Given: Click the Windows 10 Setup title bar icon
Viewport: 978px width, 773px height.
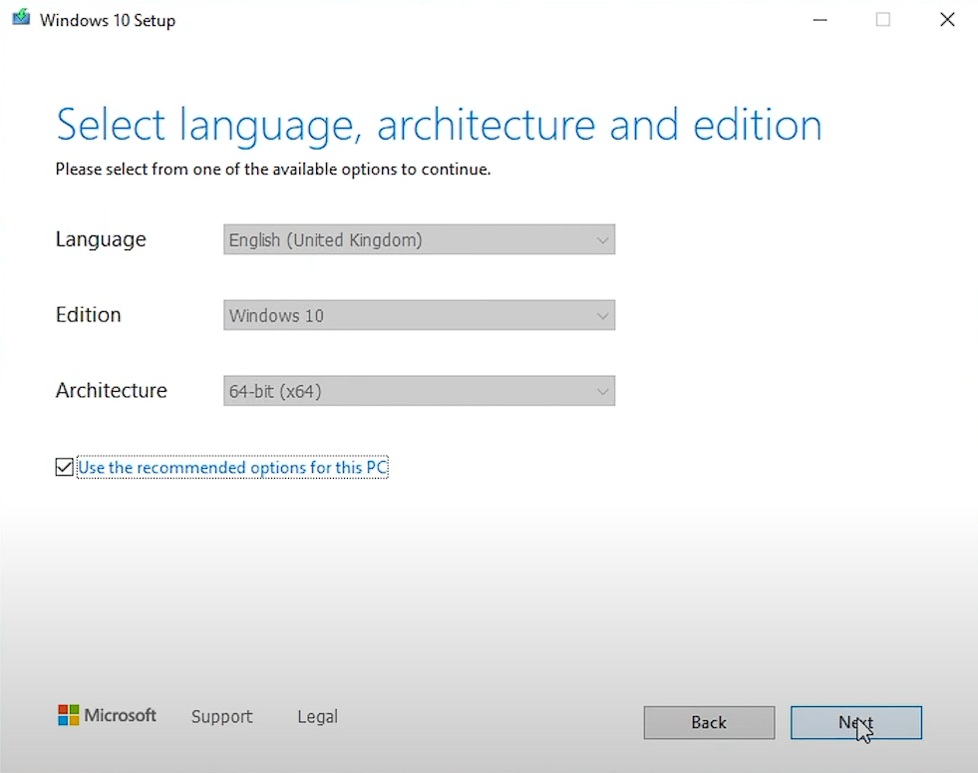Looking at the screenshot, I should [x=21, y=19].
